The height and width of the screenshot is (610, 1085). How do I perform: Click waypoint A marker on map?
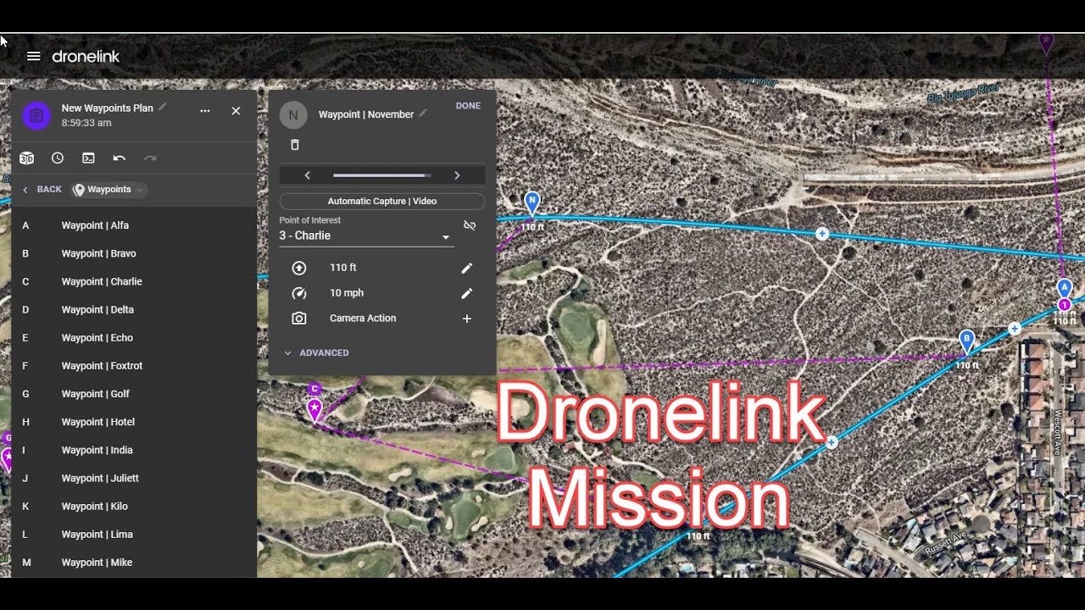pyautogui.click(x=1065, y=288)
